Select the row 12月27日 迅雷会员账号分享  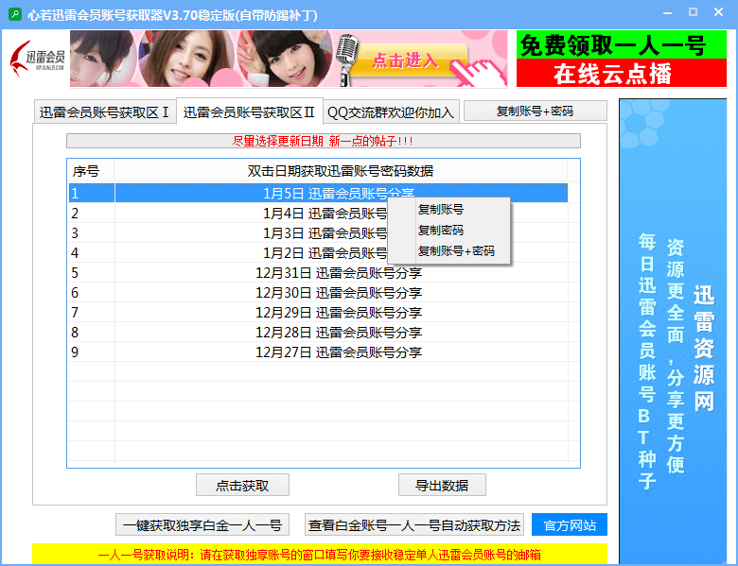click(x=318, y=352)
